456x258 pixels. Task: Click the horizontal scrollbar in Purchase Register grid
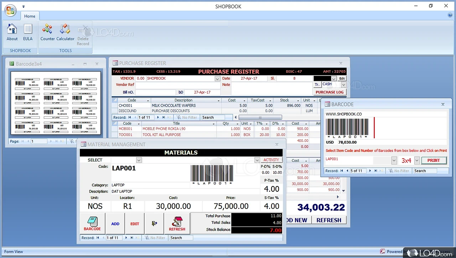click(x=260, y=117)
